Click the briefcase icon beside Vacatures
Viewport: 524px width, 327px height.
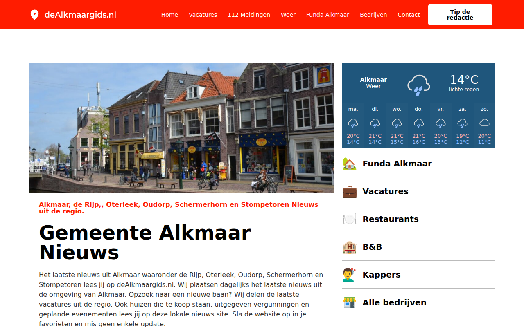tap(349, 191)
